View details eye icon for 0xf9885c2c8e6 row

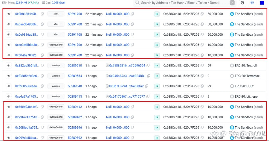[x=9, y=76]
